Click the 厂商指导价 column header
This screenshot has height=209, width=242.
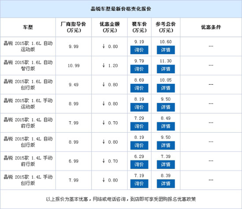tap(73, 27)
